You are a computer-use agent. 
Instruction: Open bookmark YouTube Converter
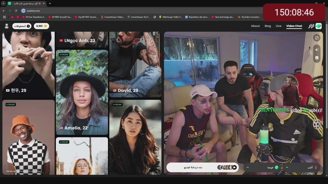(x=249, y=17)
